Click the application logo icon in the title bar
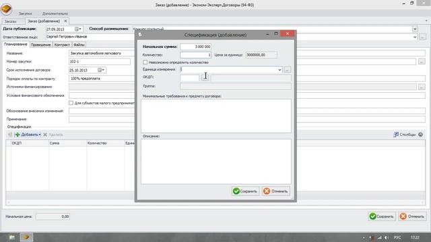The image size is (431, 242). tap(6, 9)
